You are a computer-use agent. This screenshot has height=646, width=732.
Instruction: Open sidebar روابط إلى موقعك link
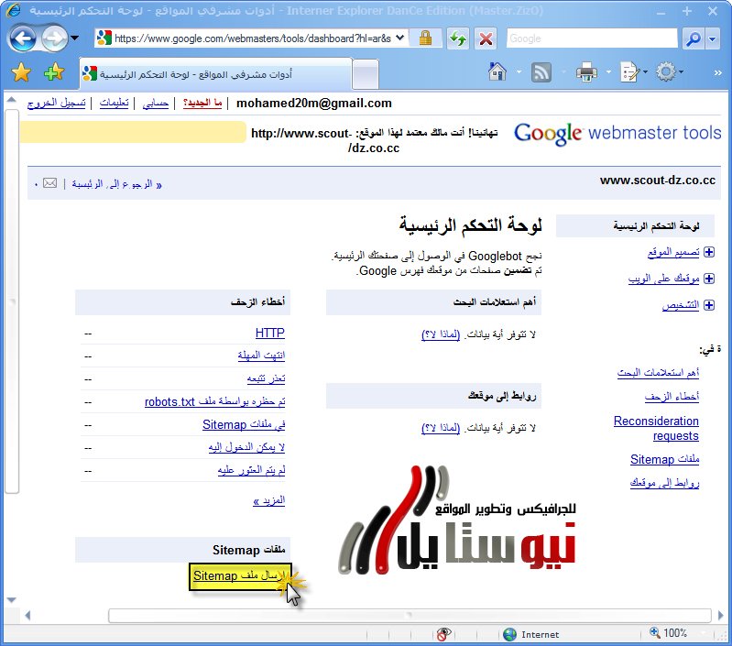(x=665, y=483)
